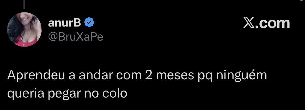Select the thread connector line above avatar
The width and height of the screenshot is (305, 110).
24,4
